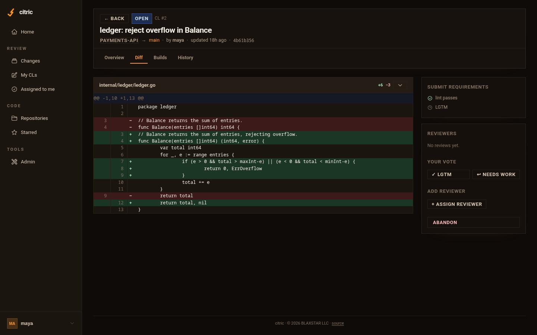
Task: Click the main branch link
Action: (154, 40)
